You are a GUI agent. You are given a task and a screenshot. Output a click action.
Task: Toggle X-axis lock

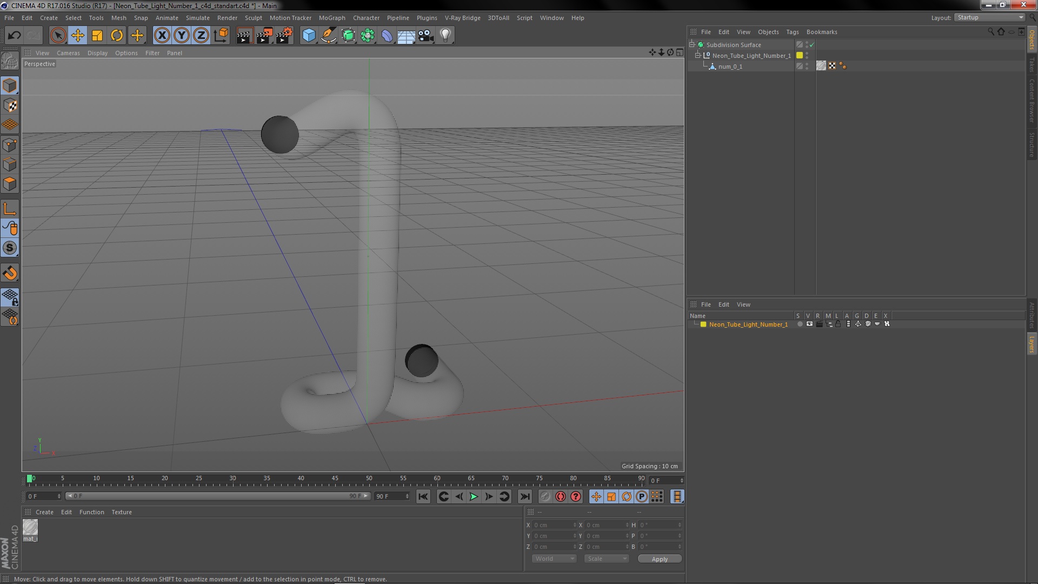click(162, 36)
